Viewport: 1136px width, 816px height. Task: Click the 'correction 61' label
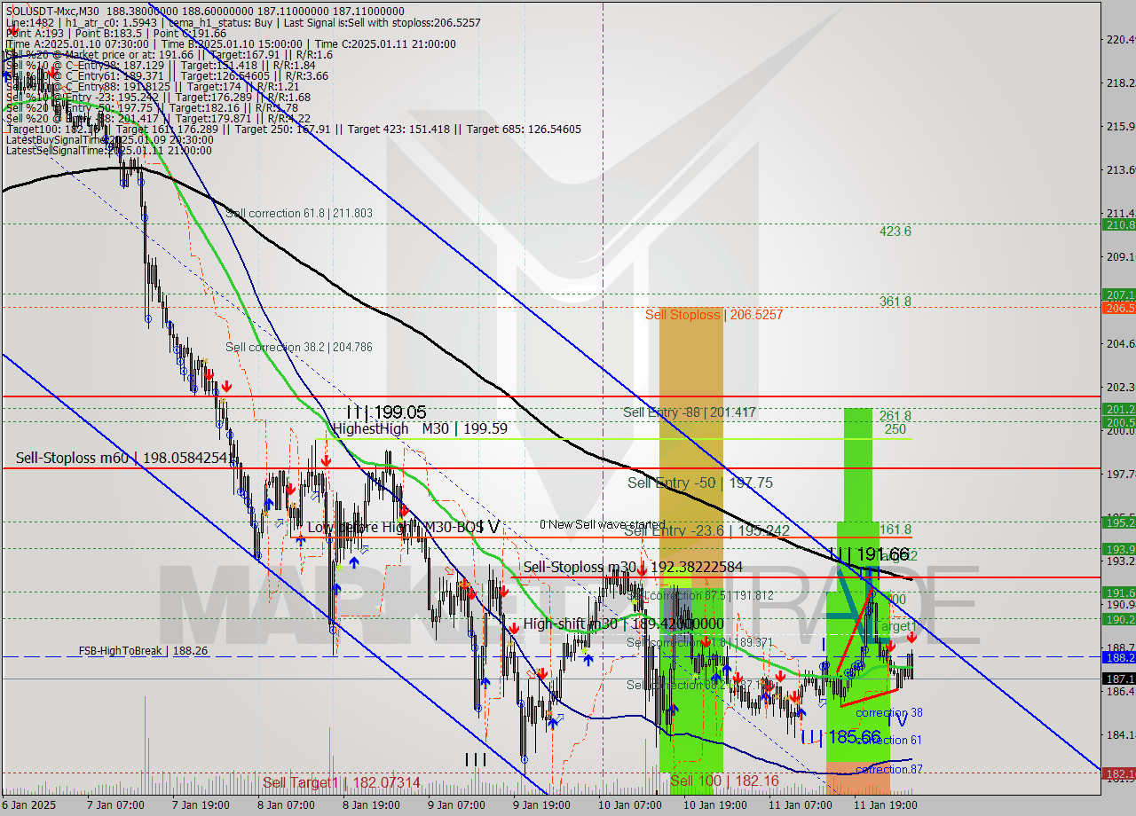(x=888, y=741)
